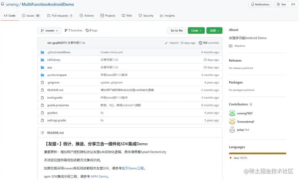
Task: Open the gradle.properties file name
Action: coord(58,105)
